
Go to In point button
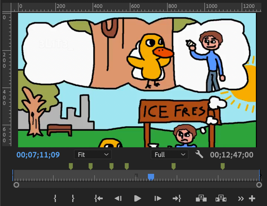[x=99, y=198]
